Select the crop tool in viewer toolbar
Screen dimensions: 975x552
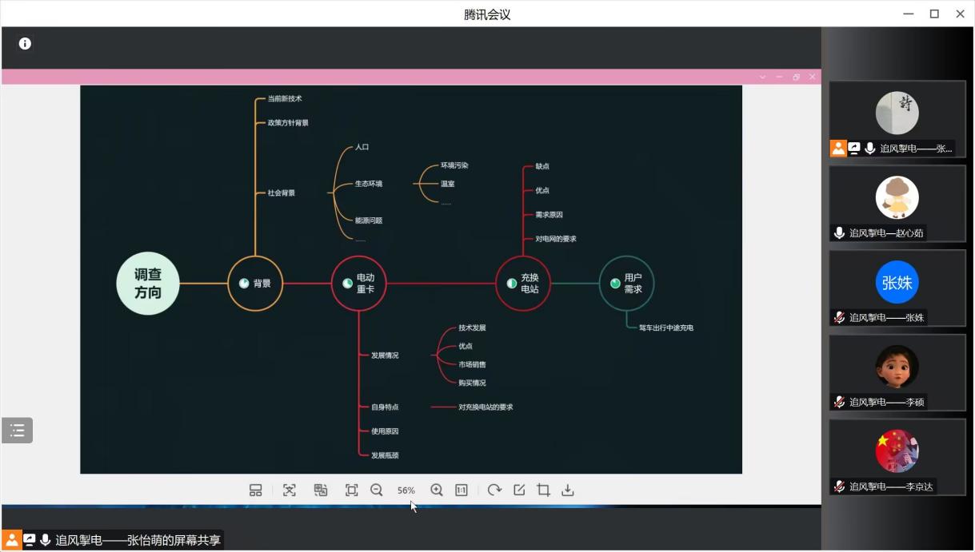click(x=543, y=490)
